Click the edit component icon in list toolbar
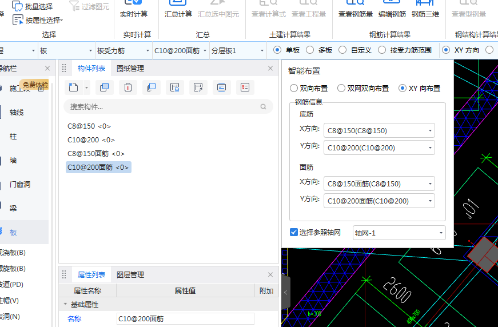Viewport: 498px width, 327px height. click(198, 87)
